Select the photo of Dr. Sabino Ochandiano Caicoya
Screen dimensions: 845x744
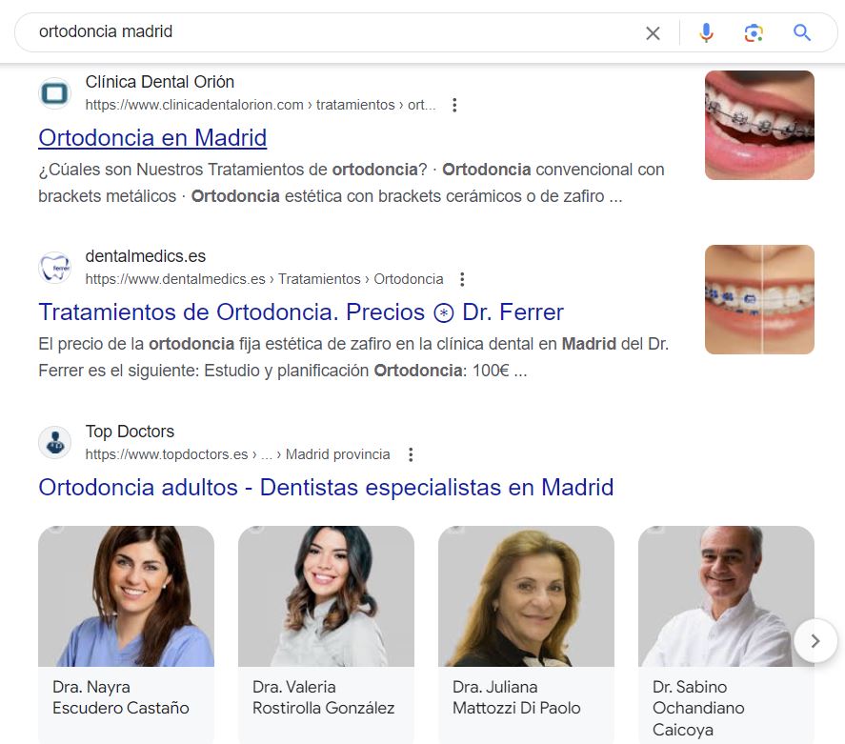(726, 596)
